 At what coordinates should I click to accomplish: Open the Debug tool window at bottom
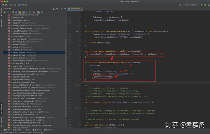37,130
